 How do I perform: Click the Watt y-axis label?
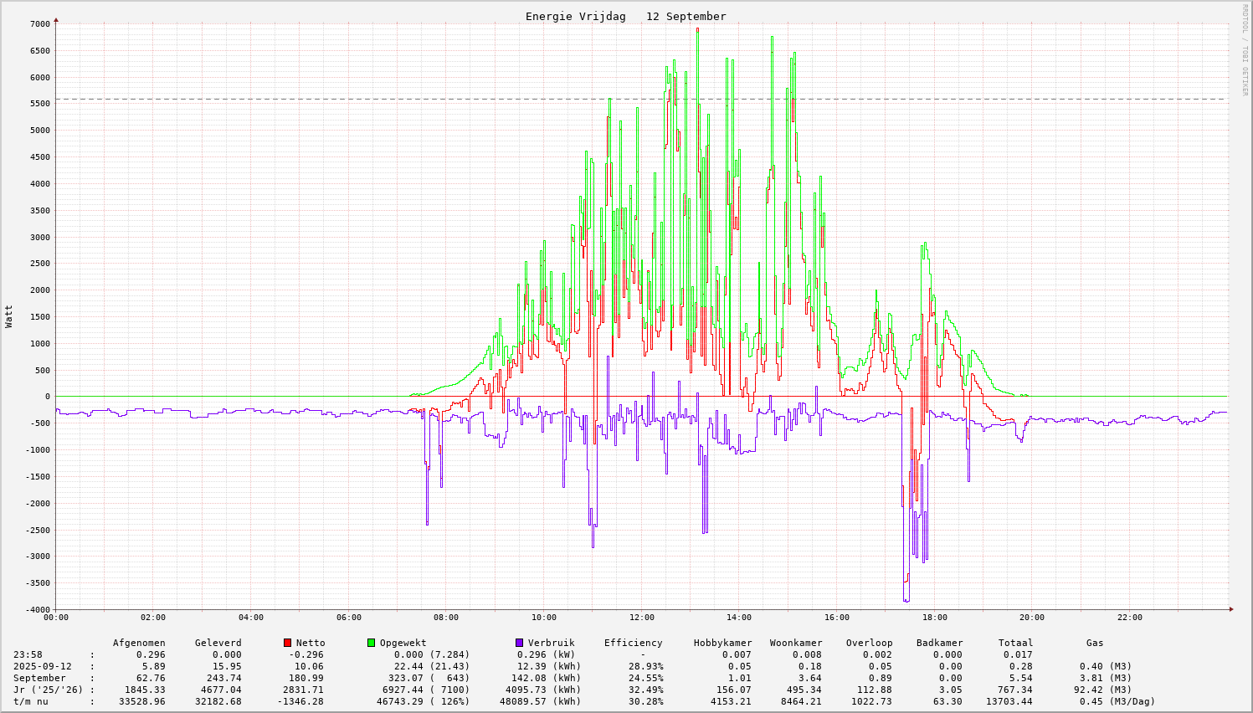pos(9,316)
